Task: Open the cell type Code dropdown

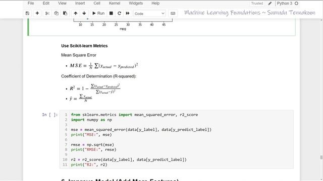Action: (x=149, y=14)
